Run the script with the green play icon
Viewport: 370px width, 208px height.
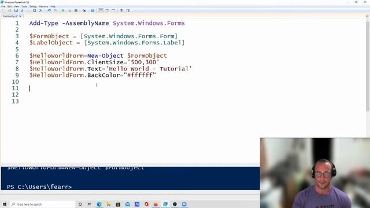point(63,10)
